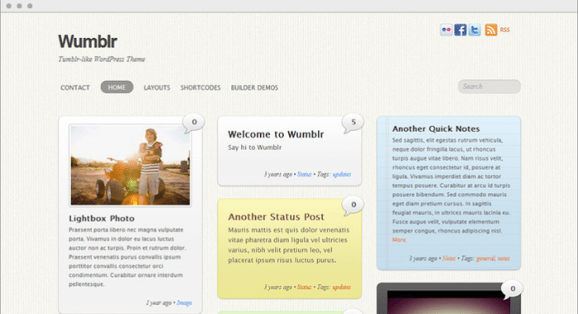The width and height of the screenshot is (578, 314).
Task: Click the RSS text link
Action: [x=505, y=30]
